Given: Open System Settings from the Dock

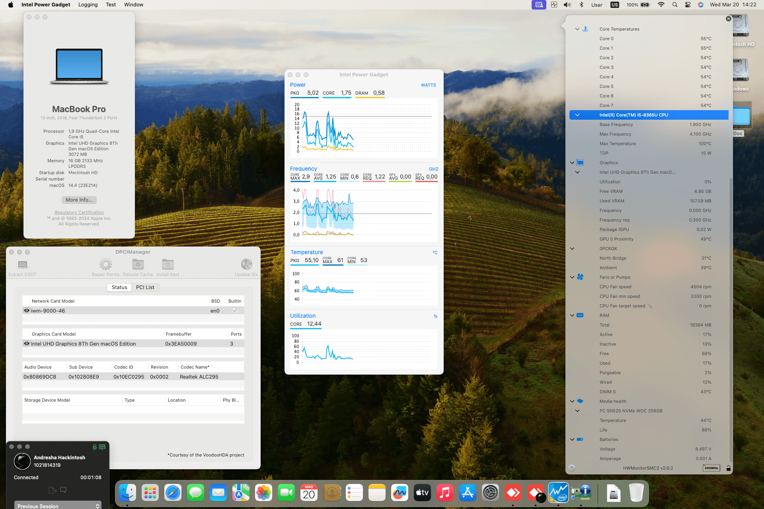Looking at the screenshot, I should 490,493.
